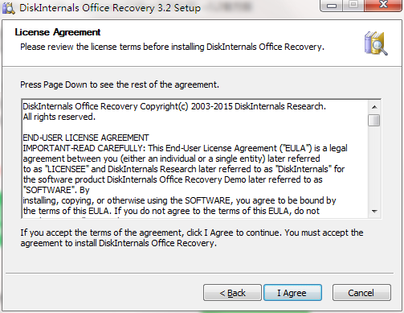The image size is (404, 313).
Task: Click the disabled maximize window button
Action: [353, 5]
